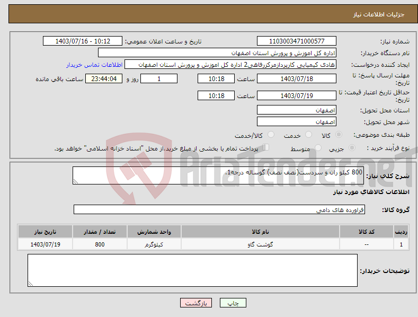Click the گروه کالا label
The image size is (418, 317).
(396, 210)
